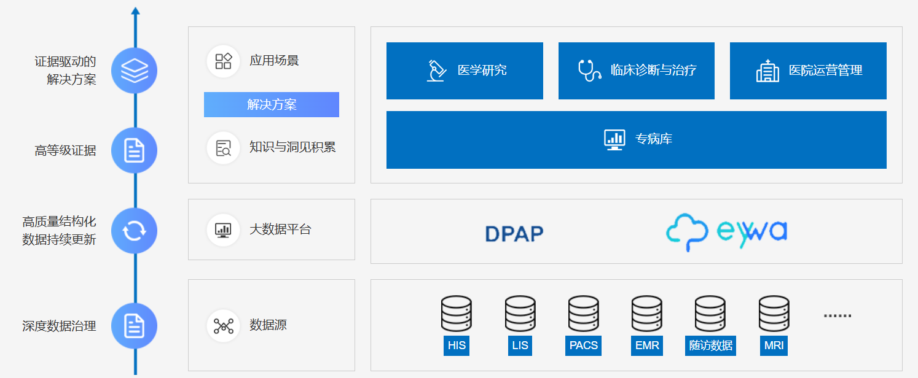The width and height of the screenshot is (918, 378).
Task: Click the stacked-layers icon on the left timeline
Action: [135, 70]
